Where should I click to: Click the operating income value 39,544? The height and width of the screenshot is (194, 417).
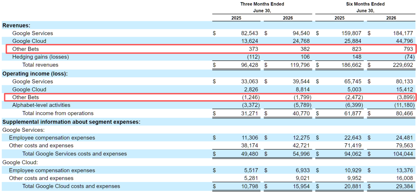[x=301, y=82]
